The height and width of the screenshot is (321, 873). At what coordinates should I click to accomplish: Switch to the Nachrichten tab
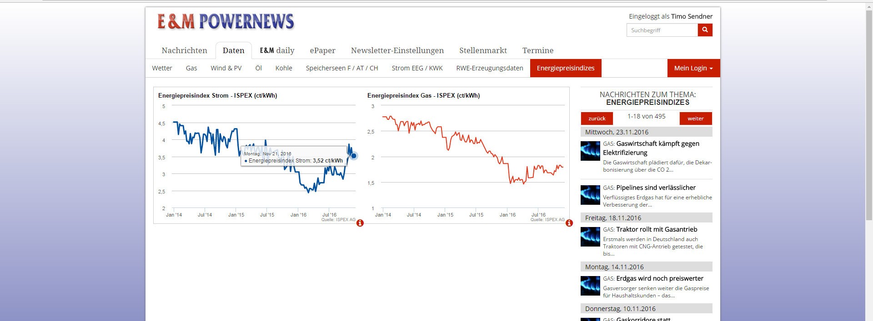(x=184, y=50)
